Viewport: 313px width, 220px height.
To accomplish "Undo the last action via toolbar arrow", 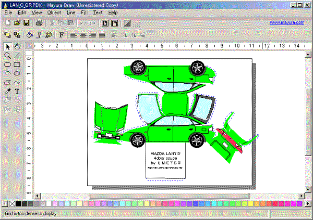I will tap(83, 23).
